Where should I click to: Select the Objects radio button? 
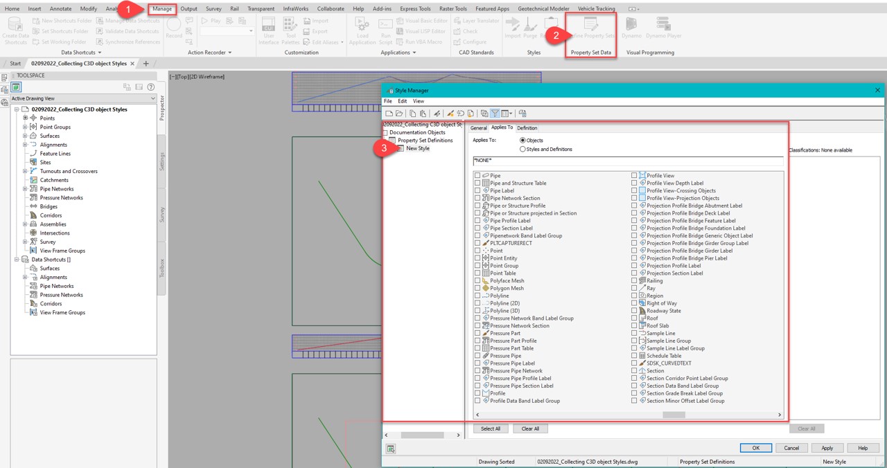click(x=522, y=141)
